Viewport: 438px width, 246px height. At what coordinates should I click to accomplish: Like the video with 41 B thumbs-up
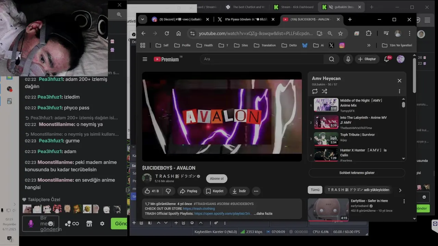coord(152,191)
